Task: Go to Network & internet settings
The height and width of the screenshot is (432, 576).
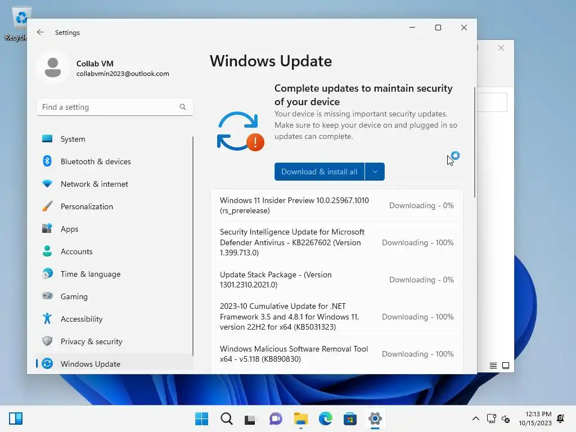Action: [115, 184]
